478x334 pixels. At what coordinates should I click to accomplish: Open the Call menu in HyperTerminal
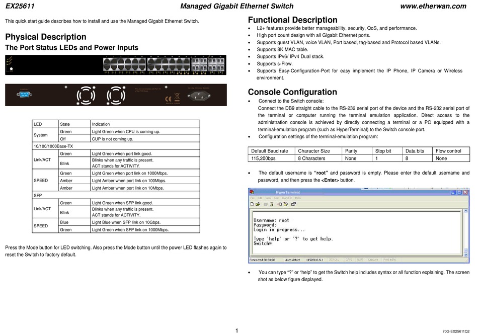click(277, 198)
